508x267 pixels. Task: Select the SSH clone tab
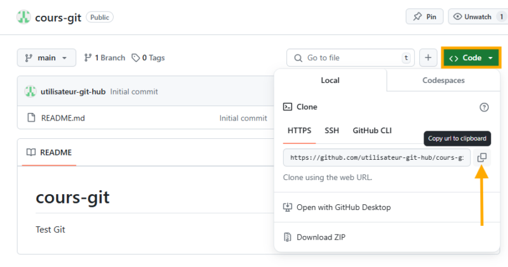pos(331,131)
